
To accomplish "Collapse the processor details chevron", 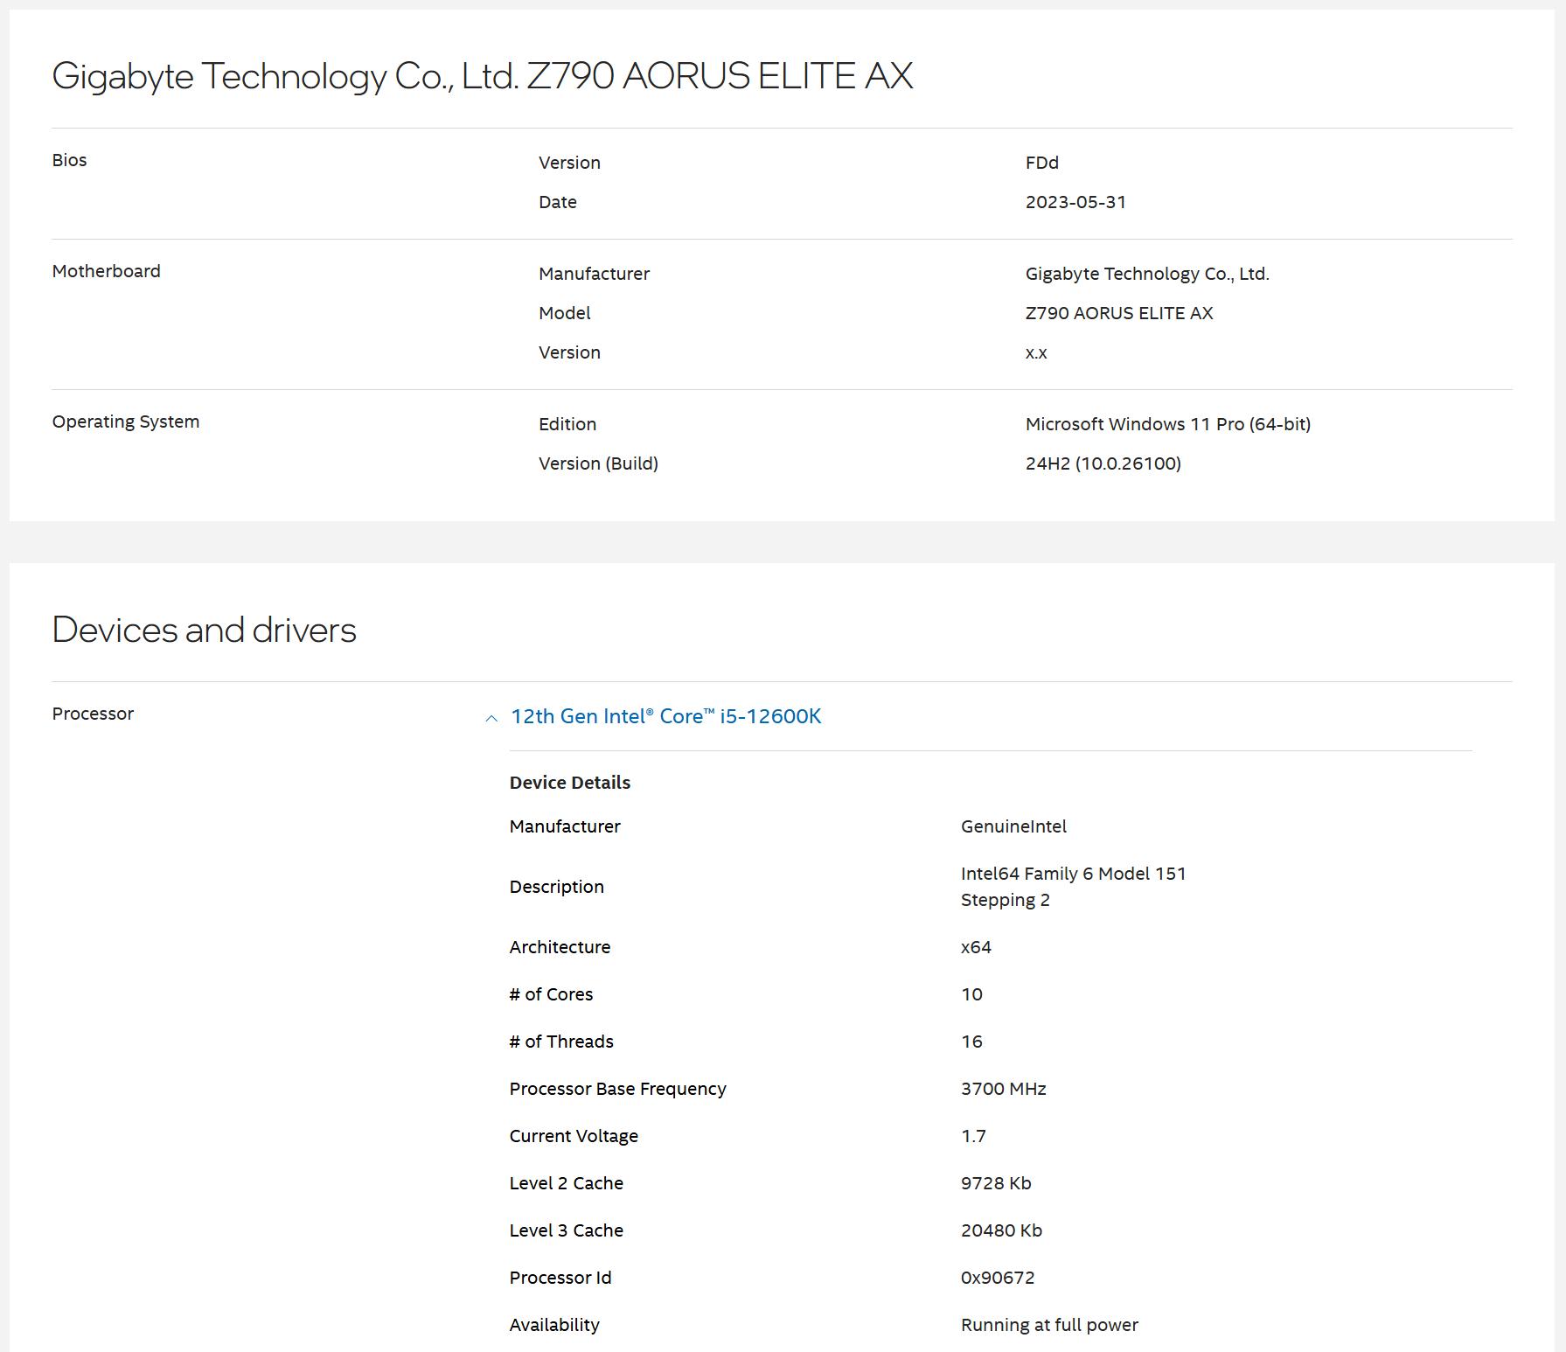I will (491, 718).
